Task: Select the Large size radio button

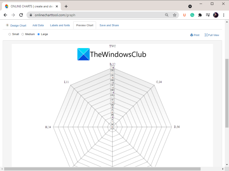Action: pyautogui.click(x=39, y=34)
